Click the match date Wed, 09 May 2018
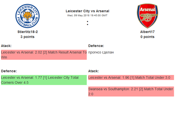The width and height of the screenshot is (175, 115). 87,15
